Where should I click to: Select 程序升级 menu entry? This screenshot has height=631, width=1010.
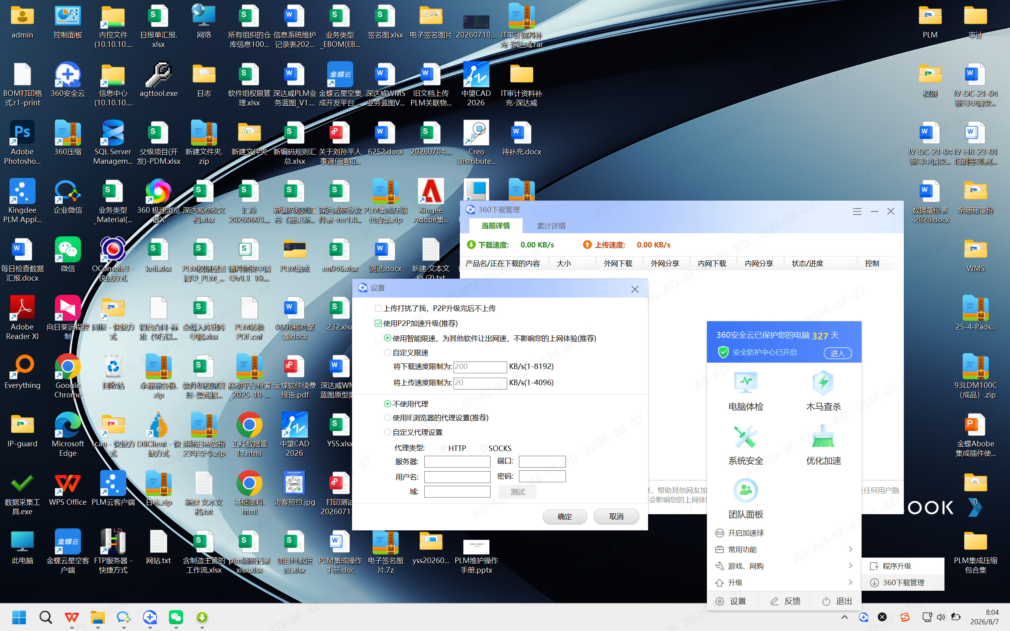[903, 566]
